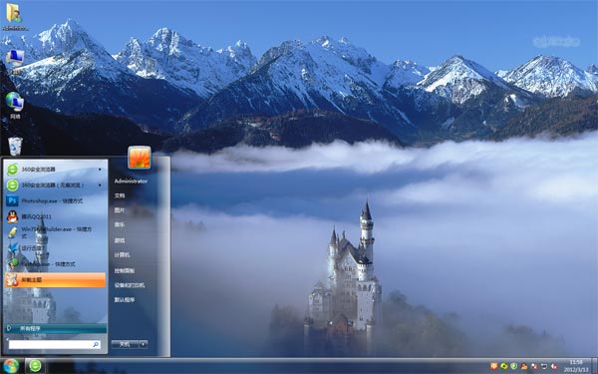Launch the Xunlei blue bird entry
This screenshot has height=374, width=598.
(55, 248)
